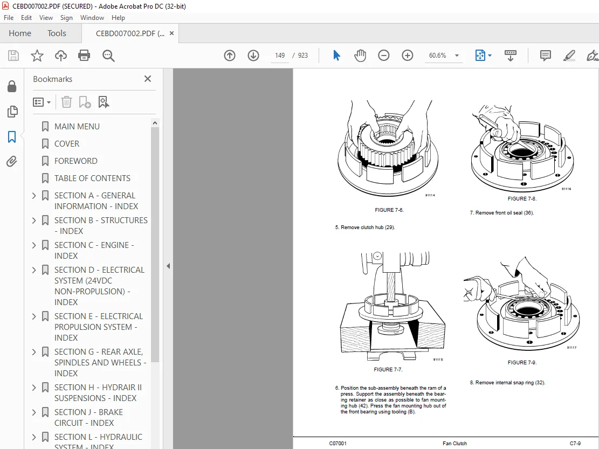Viewport: 599px width, 449px height.
Task: Open the Sign menu
Action: pos(66,18)
